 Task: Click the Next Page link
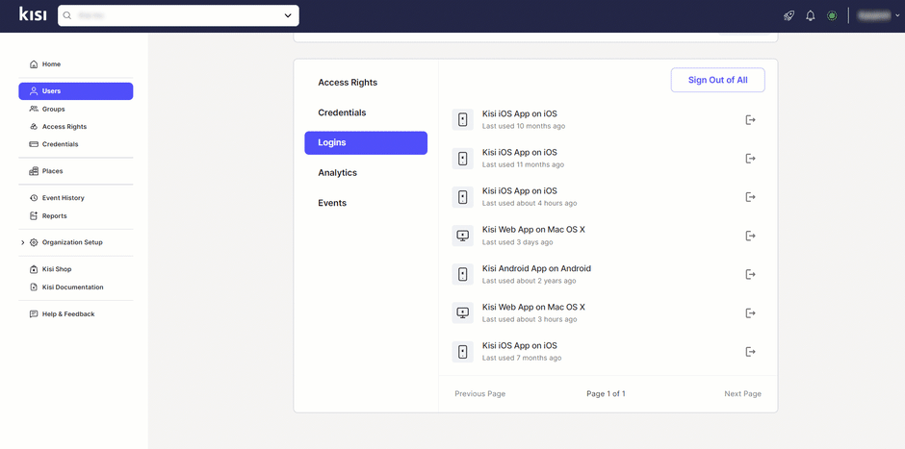tap(743, 393)
